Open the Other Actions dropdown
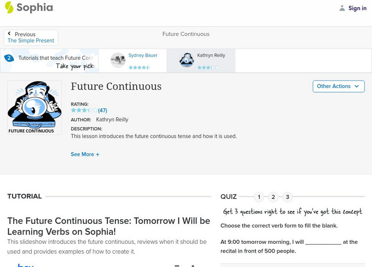The height and width of the screenshot is (267, 372). click(338, 86)
